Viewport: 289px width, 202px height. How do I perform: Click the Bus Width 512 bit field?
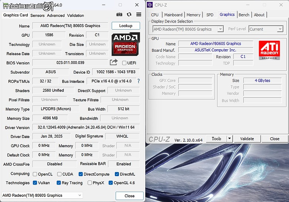coord(123,109)
